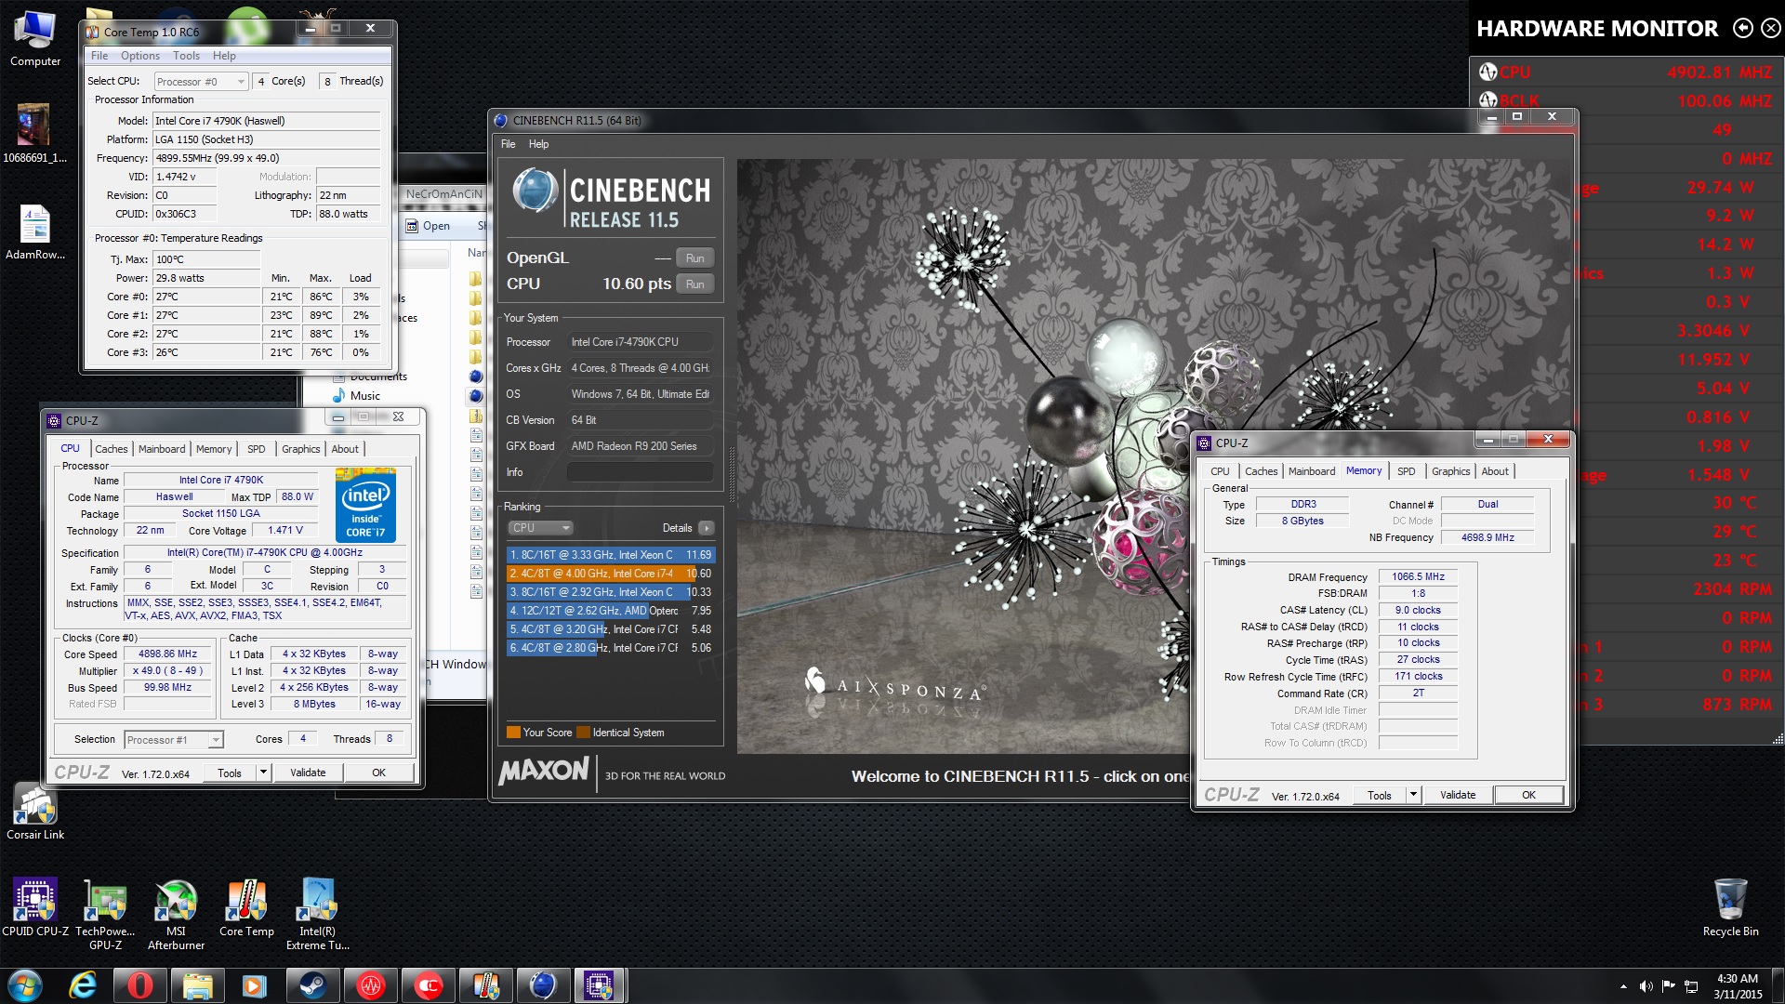Click OK in right CPU-Z memory window
This screenshot has width=1785, height=1004.
coord(1528,795)
